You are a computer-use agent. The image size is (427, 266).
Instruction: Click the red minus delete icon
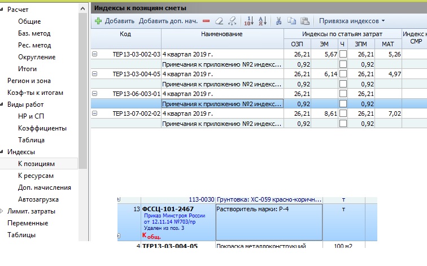coord(206,21)
